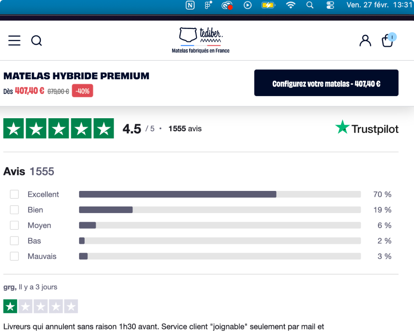Click the 3 % value
414x334 pixels.
coord(384,256)
